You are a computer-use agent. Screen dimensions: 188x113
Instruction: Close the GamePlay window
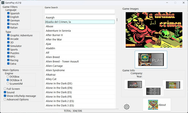point(184,3)
